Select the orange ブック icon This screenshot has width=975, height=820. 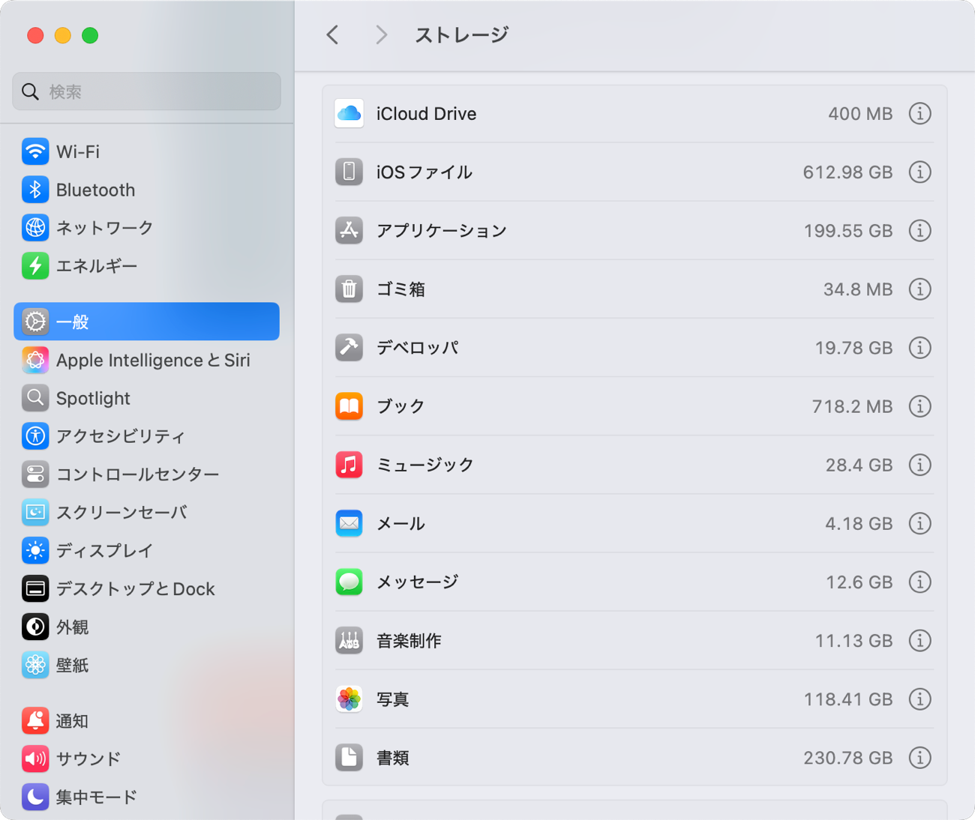[349, 406]
